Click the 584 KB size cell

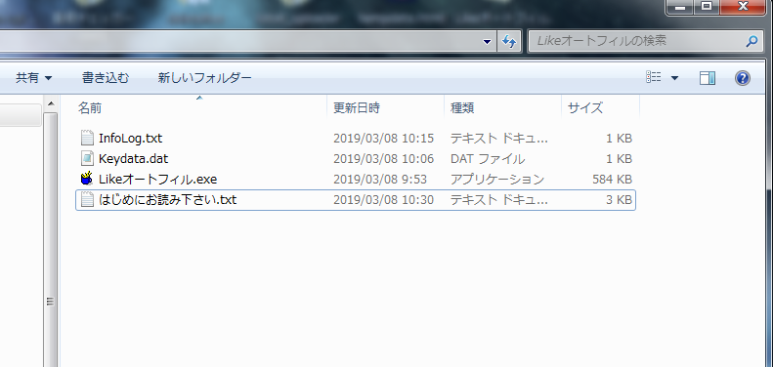point(612,179)
